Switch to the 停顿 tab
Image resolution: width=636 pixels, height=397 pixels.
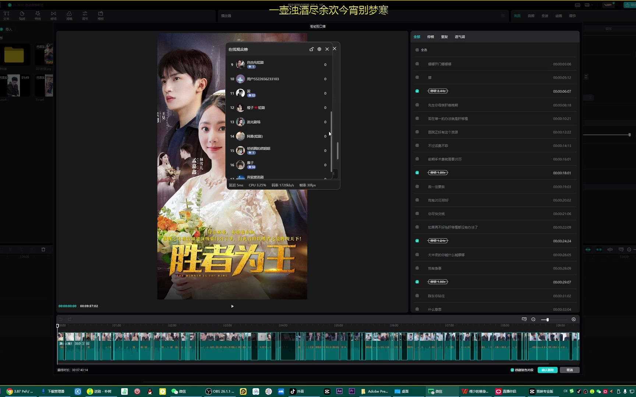431,37
